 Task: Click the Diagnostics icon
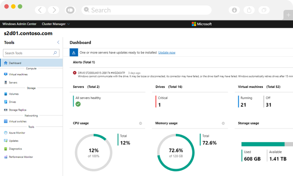[x=5, y=149]
